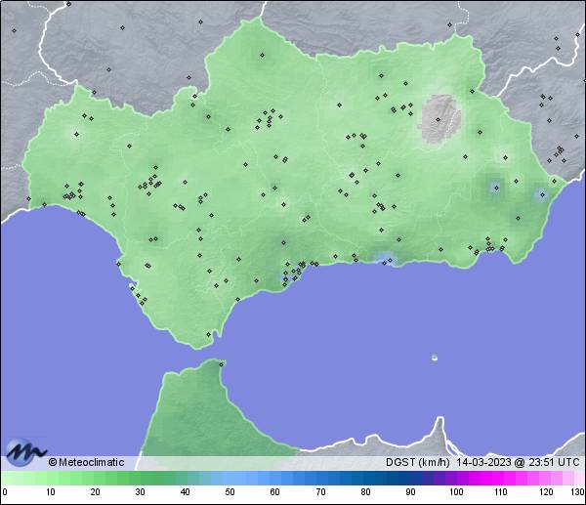Pick the dark navy legend color above 90
The height and width of the screenshot is (505, 586).
pyautogui.click(x=409, y=478)
